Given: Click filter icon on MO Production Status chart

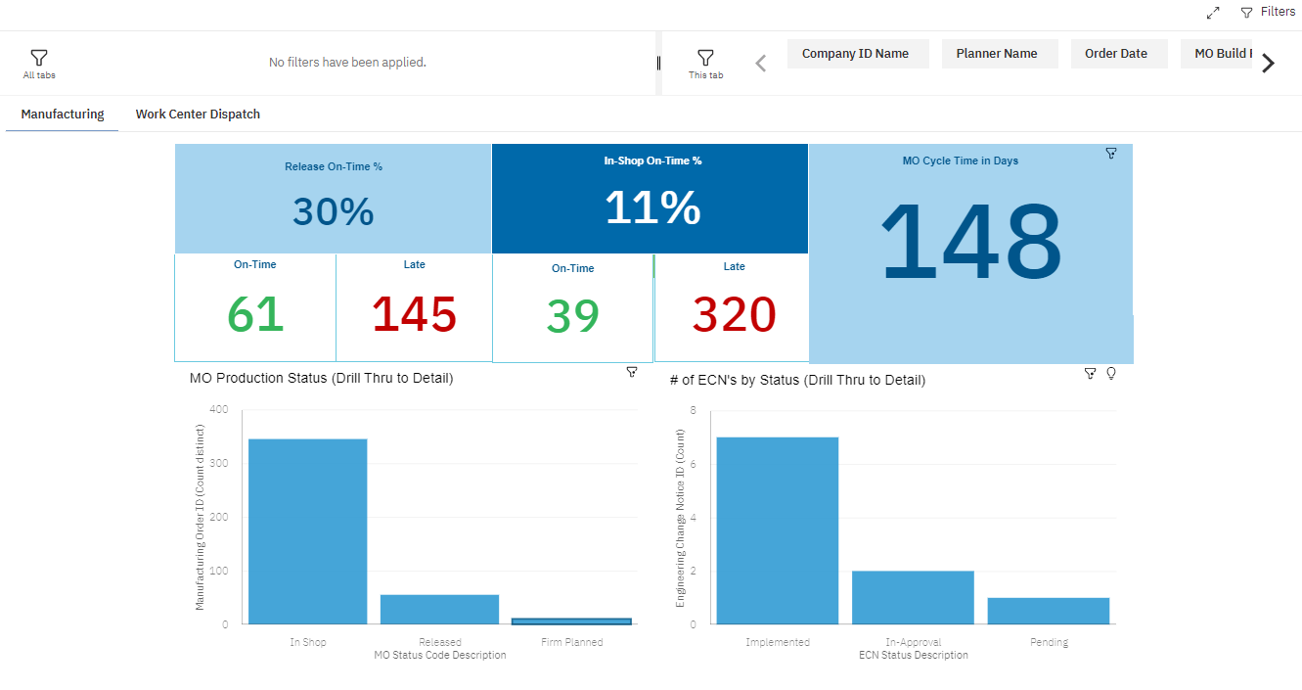Looking at the screenshot, I should click(x=631, y=372).
